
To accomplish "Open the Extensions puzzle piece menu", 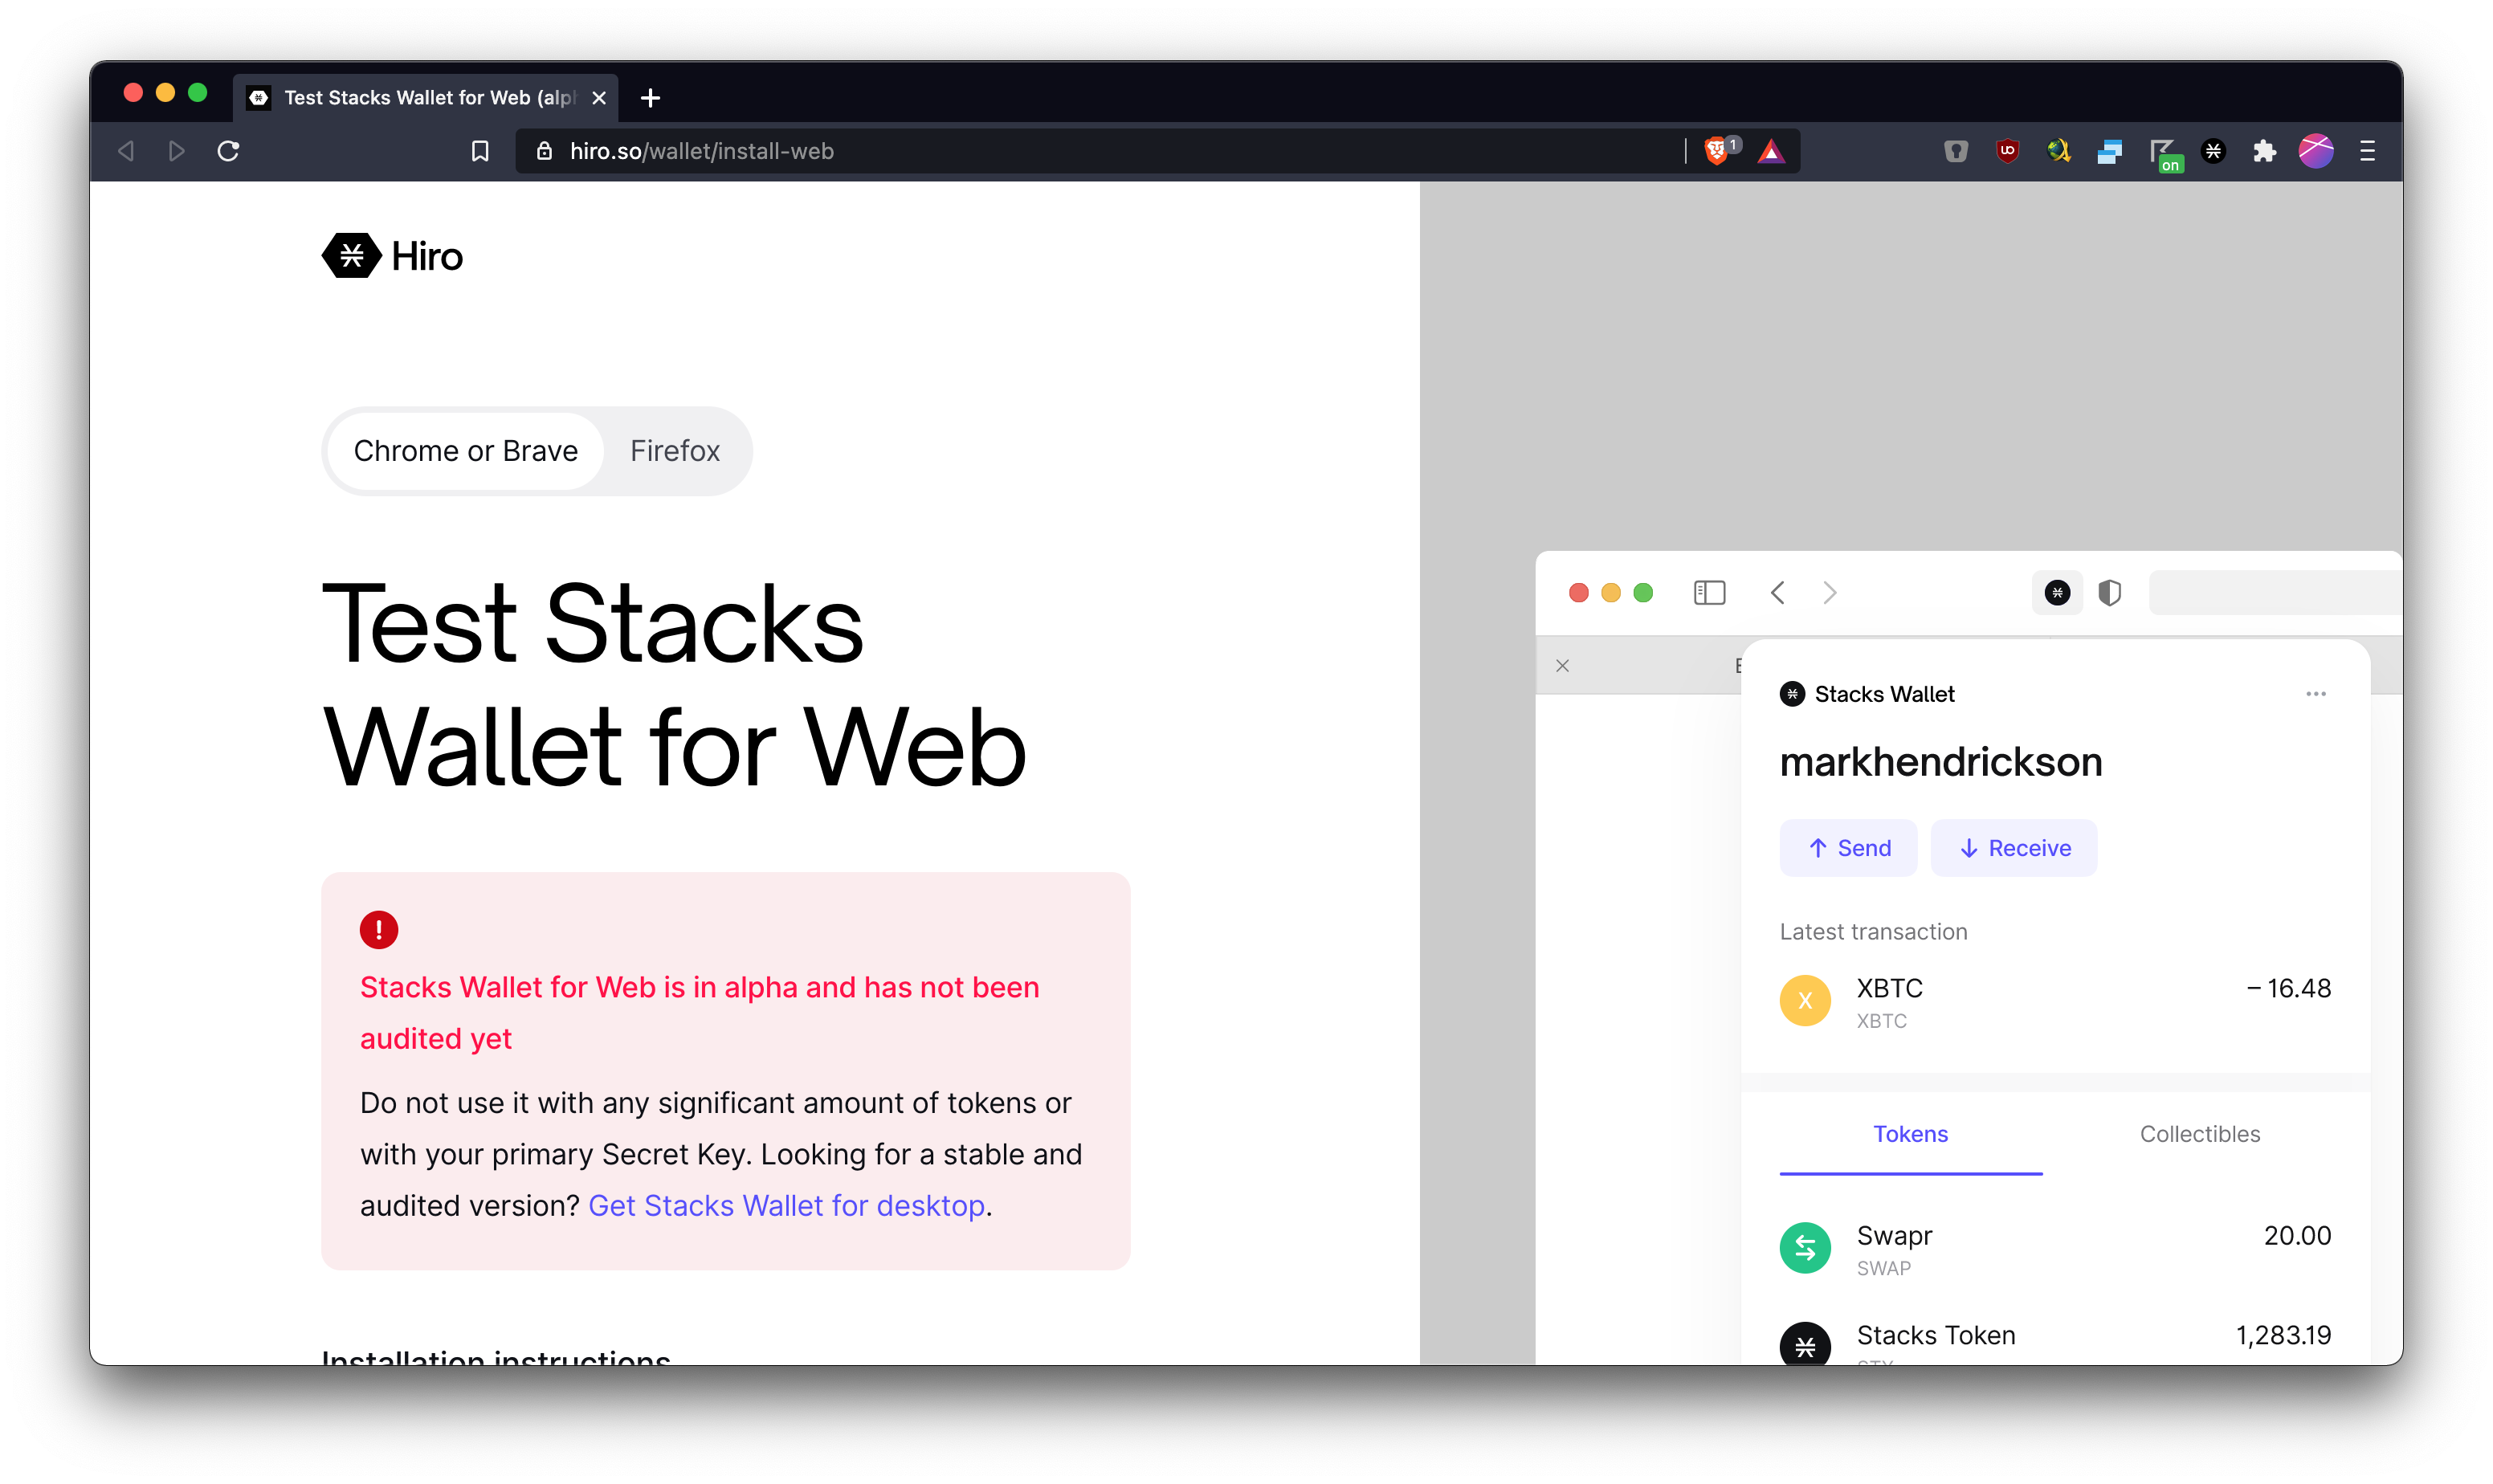I will (x=2264, y=151).
